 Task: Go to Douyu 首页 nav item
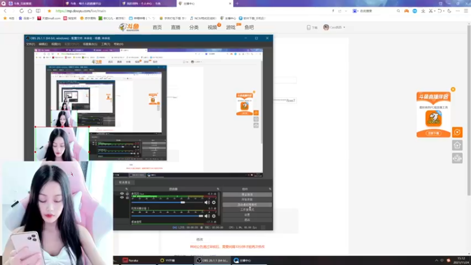[x=157, y=27]
